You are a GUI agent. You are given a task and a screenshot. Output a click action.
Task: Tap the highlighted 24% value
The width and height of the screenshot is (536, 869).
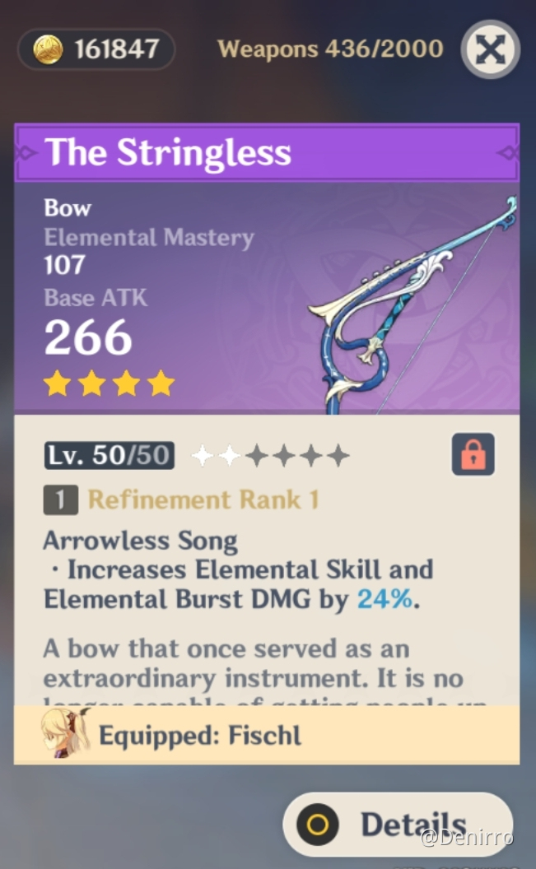click(385, 599)
